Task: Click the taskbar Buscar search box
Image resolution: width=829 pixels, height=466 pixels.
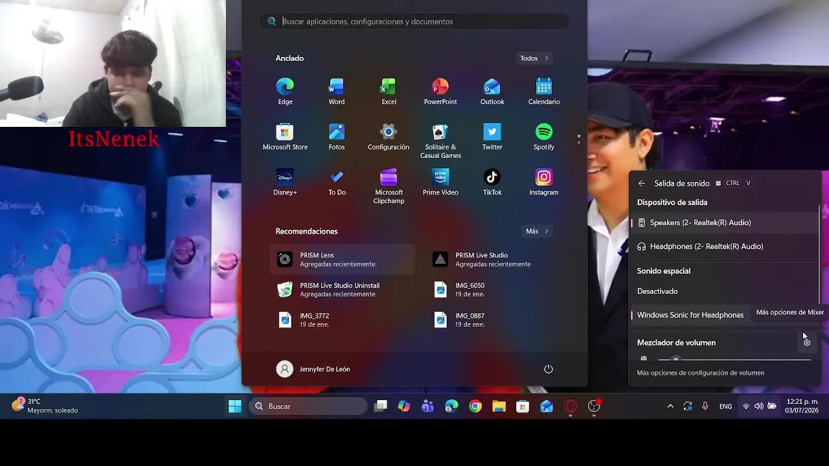Action: pyautogui.click(x=308, y=406)
